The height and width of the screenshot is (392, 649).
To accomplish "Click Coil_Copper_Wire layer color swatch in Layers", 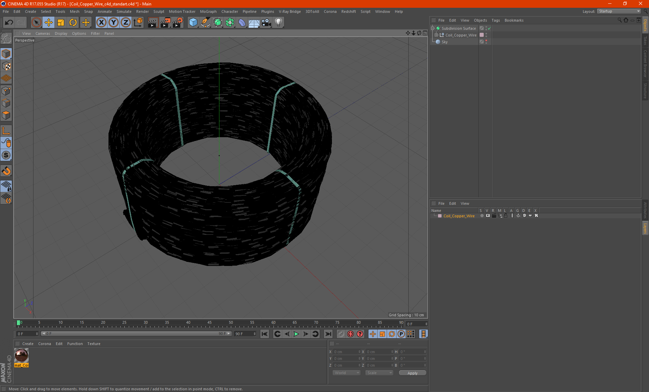I will click(x=440, y=216).
